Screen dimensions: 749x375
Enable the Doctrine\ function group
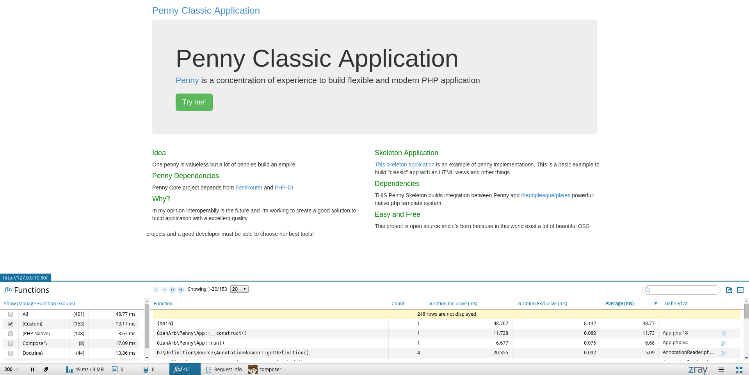(x=11, y=353)
